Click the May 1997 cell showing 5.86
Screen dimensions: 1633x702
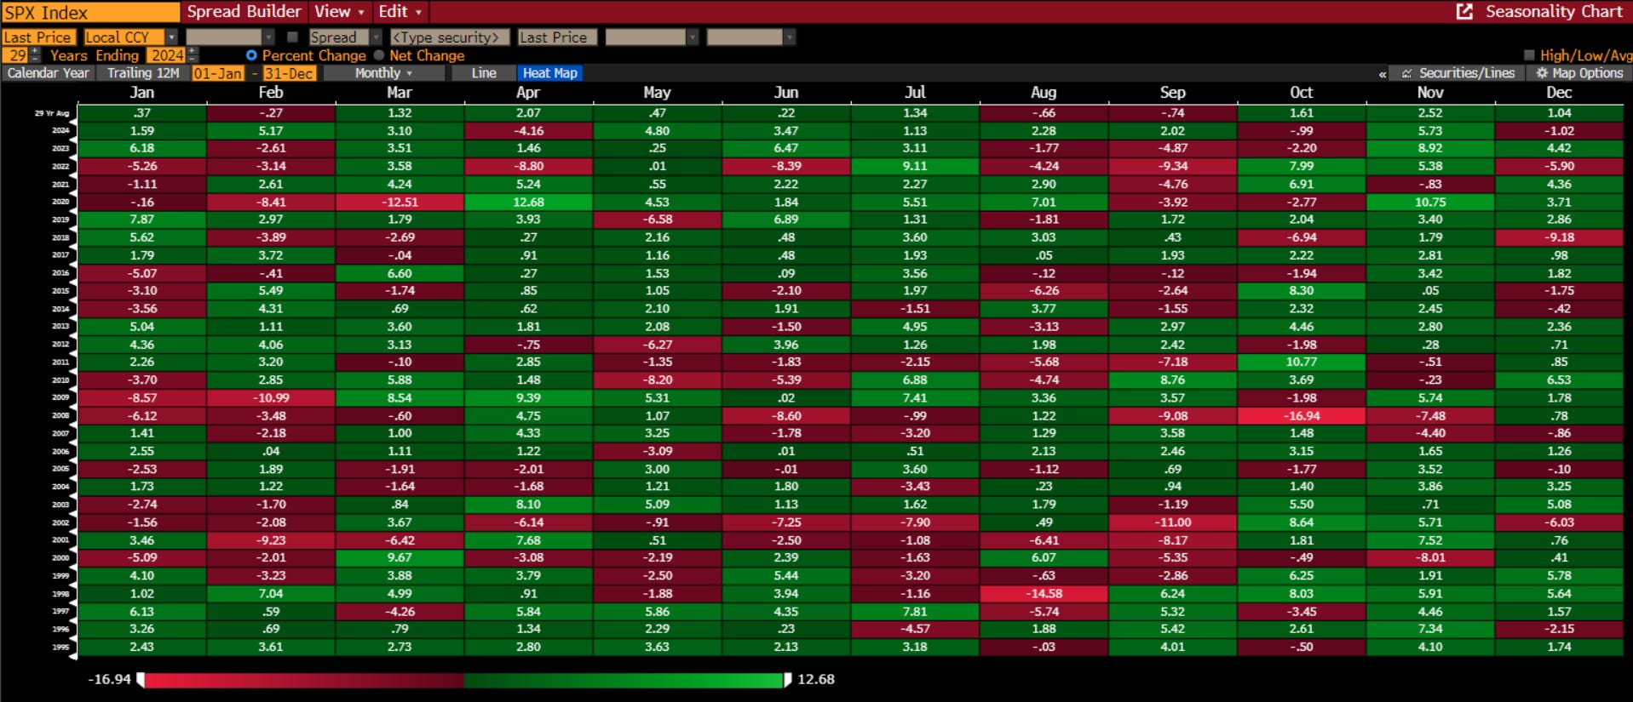pos(657,612)
